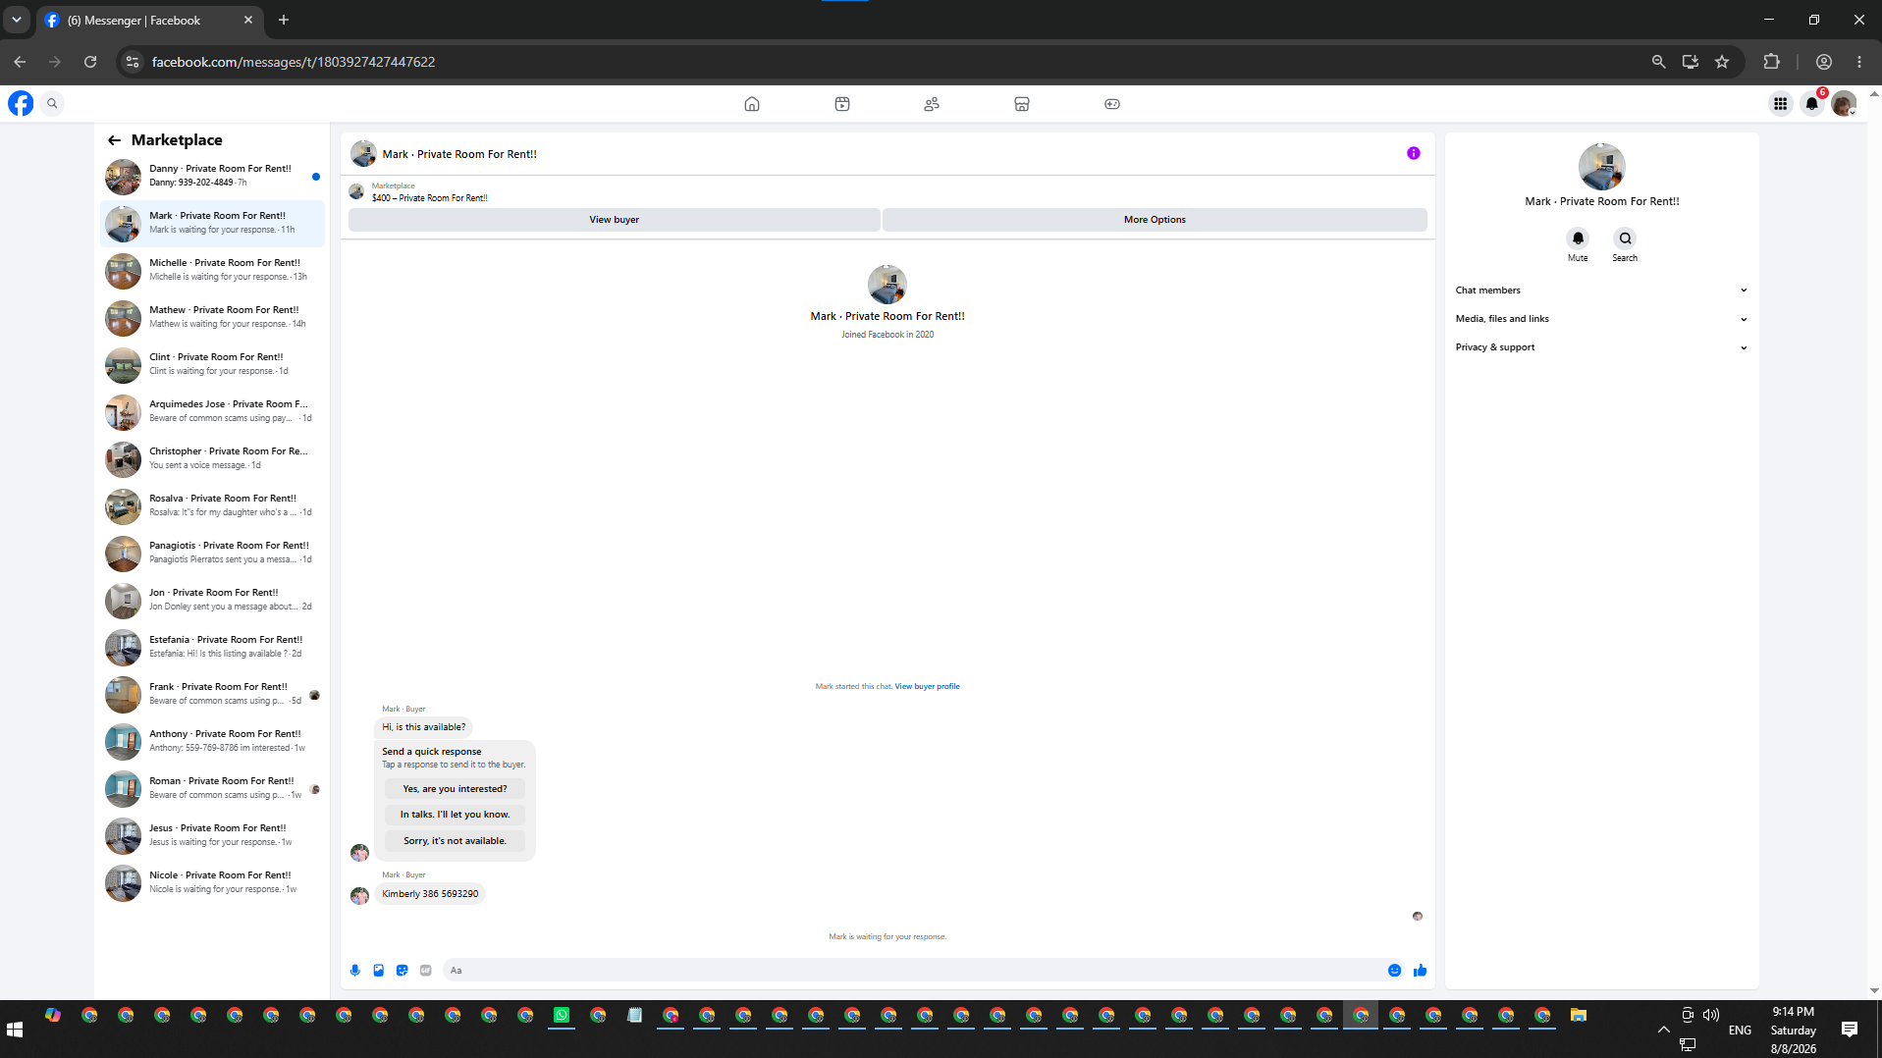Bookmark this page with star icon
This screenshot has height=1058, width=1882.
pos(1722,62)
